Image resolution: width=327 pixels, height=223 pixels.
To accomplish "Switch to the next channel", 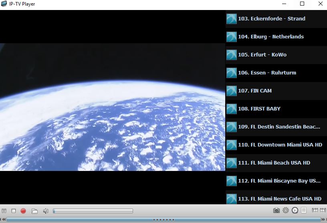I will [x=323, y=210].
